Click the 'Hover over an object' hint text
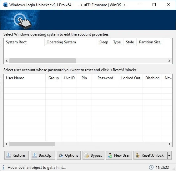This screenshot has width=176, height=171. pyautogui.click(x=37, y=168)
